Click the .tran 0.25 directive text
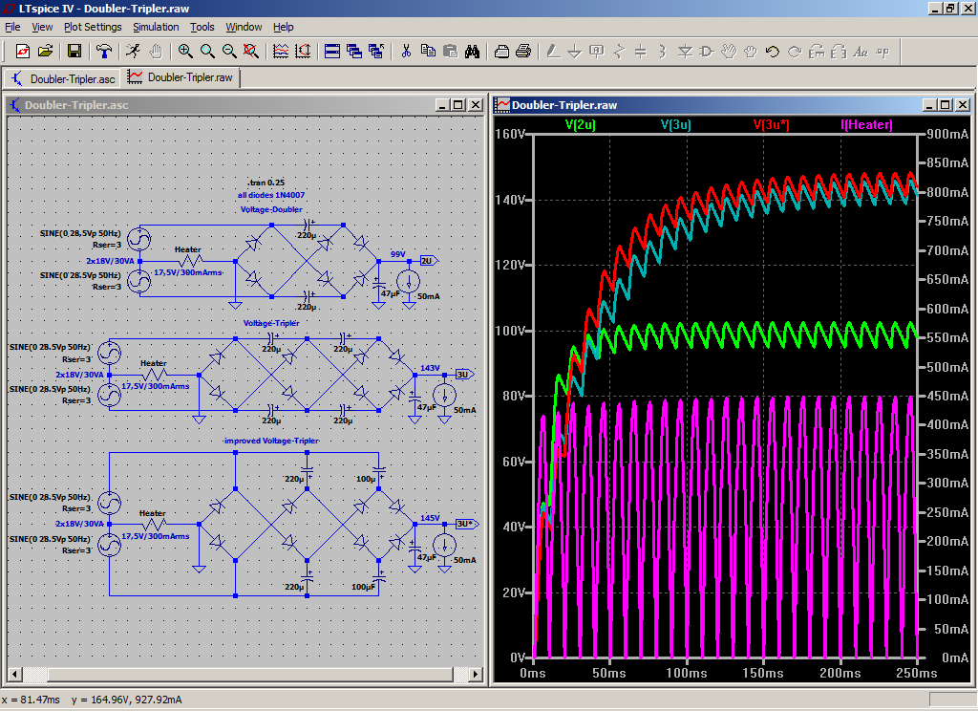The image size is (978, 711). pos(266,182)
